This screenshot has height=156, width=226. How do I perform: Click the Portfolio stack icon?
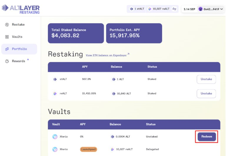(x=7, y=49)
